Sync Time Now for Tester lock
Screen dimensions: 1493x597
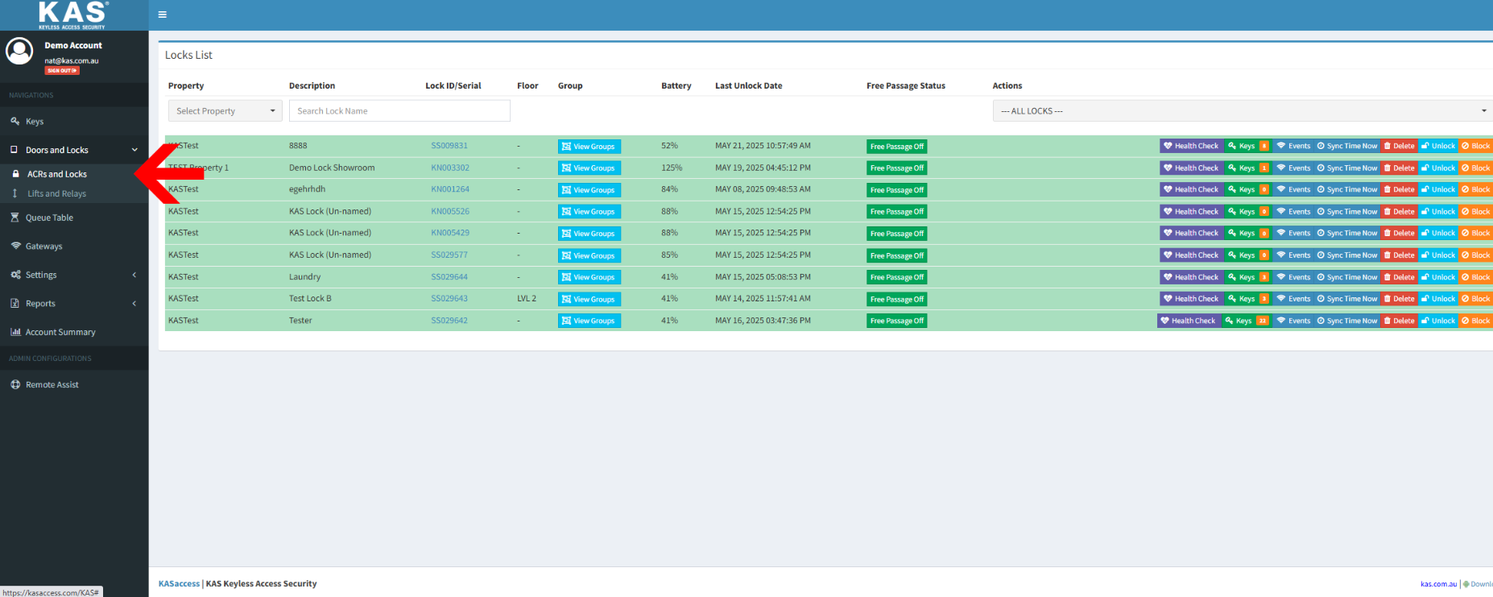pyautogui.click(x=1346, y=321)
